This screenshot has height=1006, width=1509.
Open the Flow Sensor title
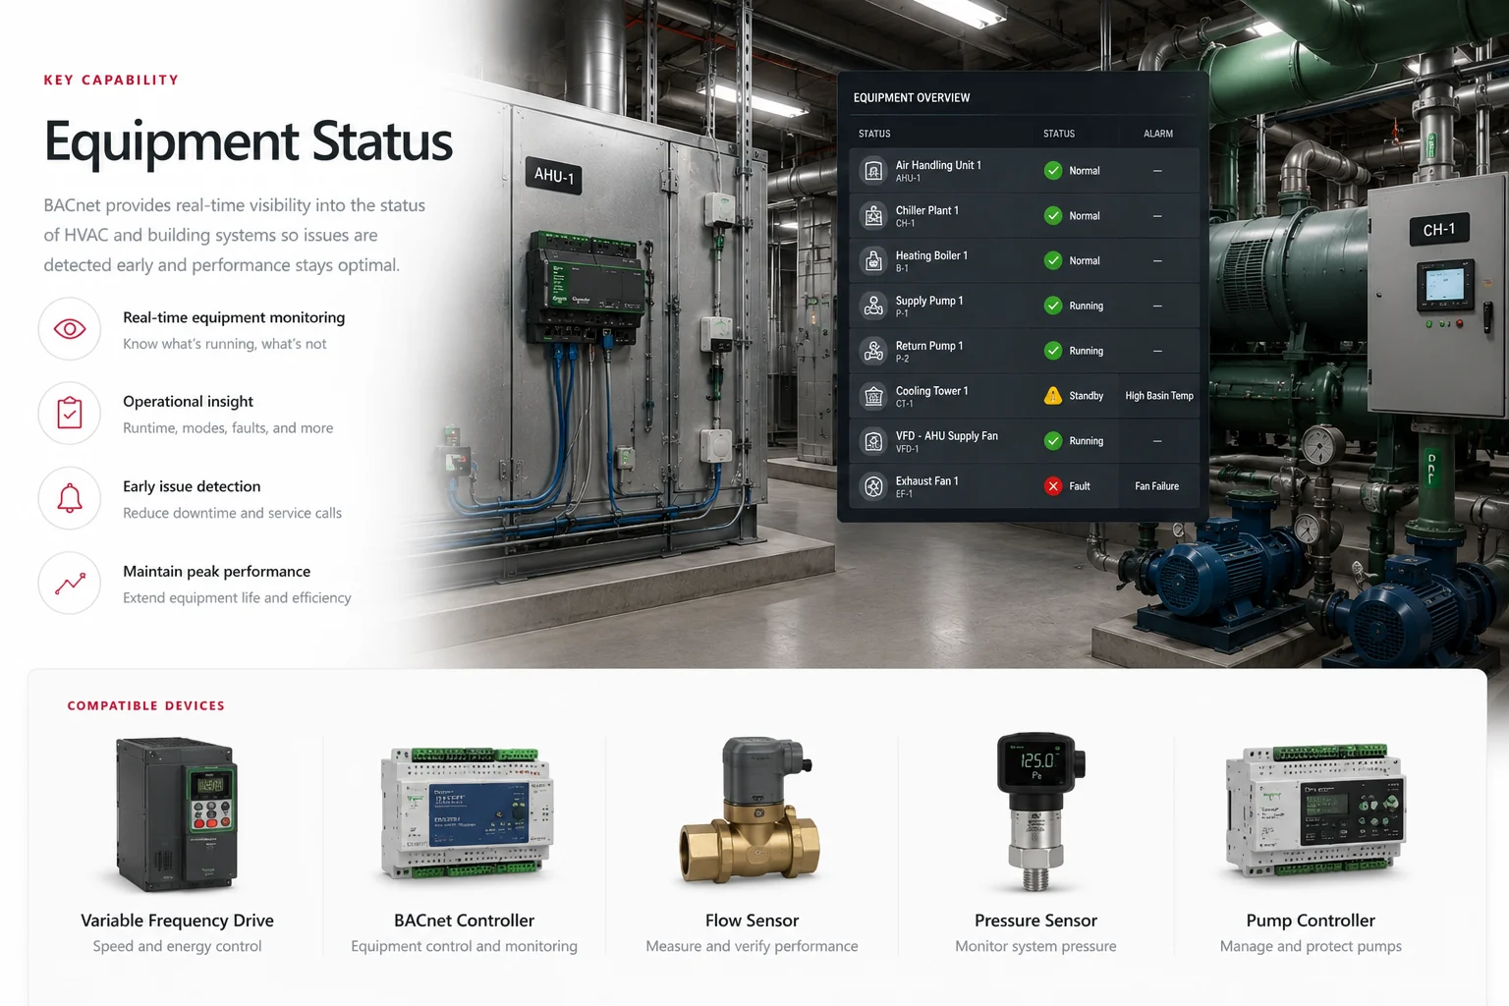752,921
